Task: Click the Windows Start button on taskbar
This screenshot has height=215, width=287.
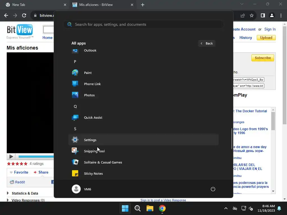Action: [125, 208]
